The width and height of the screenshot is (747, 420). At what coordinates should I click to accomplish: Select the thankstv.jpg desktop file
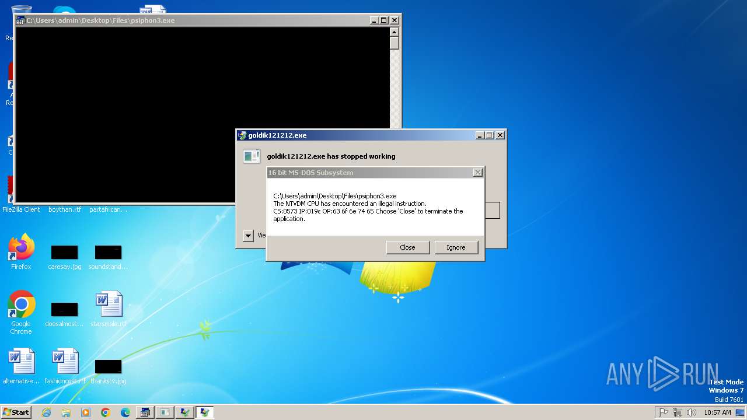108,371
